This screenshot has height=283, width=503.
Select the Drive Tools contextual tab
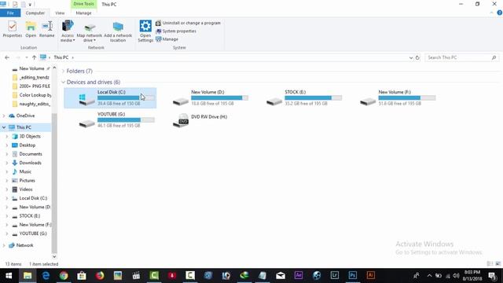tap(83, 4)
